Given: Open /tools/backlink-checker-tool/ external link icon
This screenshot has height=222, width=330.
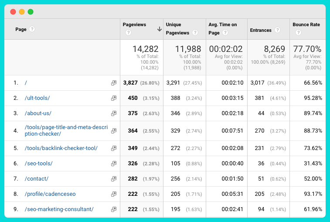Looking at the screenshot, I should (x=114, y=148).
